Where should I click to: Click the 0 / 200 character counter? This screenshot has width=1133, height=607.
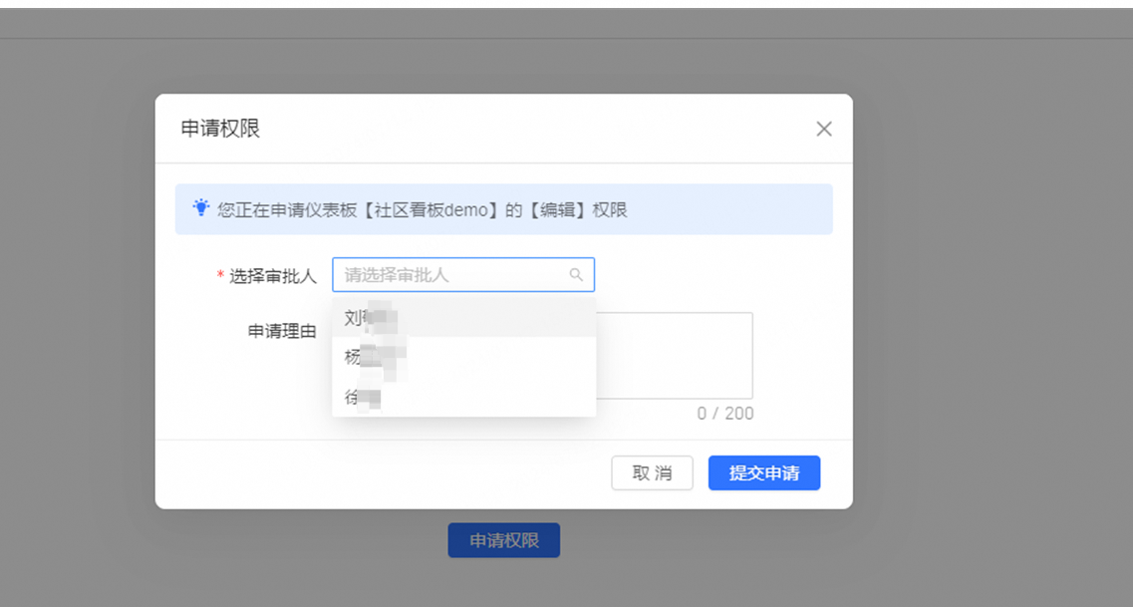[724, 414]
